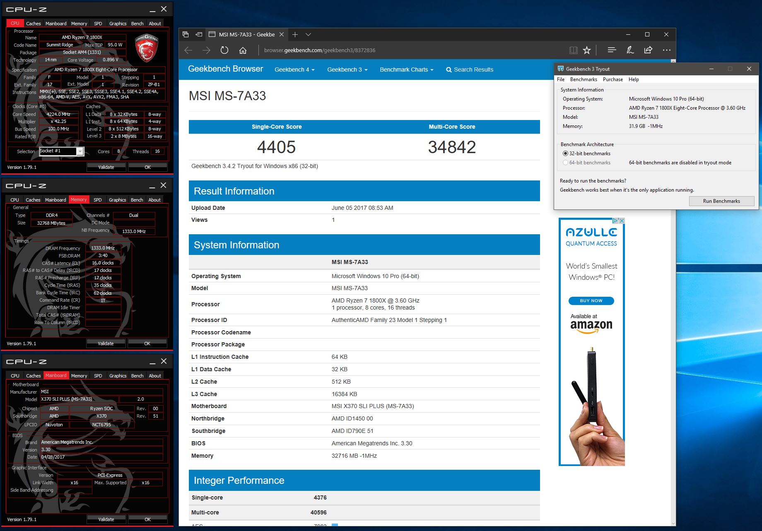Screen dimensions: 762x531
Task: Click the Core Speed value 4224.0 MHz
Action: tap(58, 114)
